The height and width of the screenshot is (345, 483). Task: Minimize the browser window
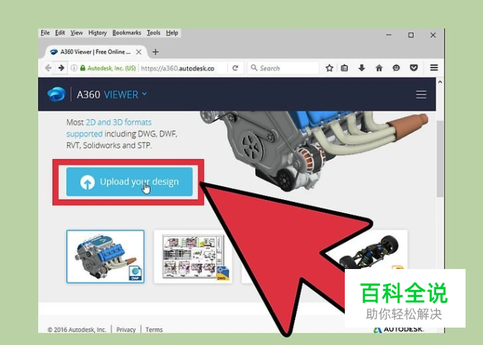389,35
